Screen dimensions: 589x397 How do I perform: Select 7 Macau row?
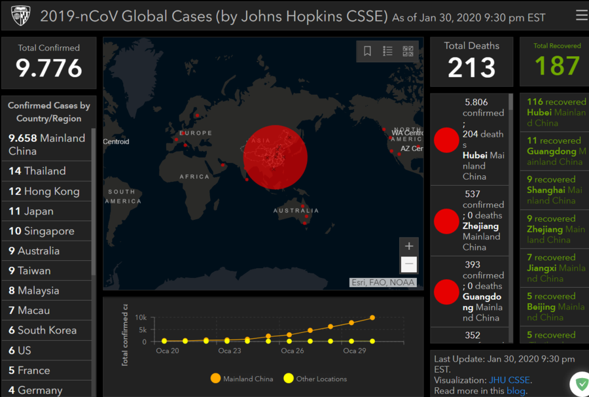[x=46, y=311]
